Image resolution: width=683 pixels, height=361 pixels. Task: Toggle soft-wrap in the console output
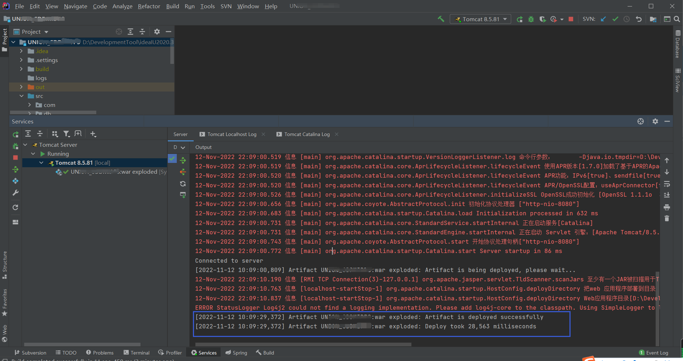[x=667, y=184]
